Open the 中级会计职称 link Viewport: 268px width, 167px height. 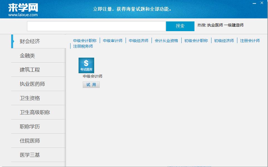(x=85, y=41)
